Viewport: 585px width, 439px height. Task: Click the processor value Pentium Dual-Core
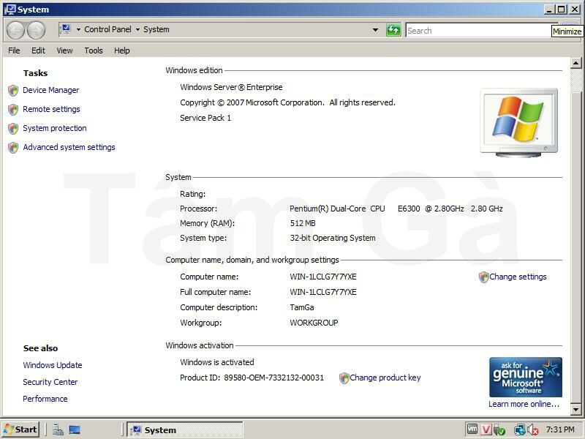[396, 209]
